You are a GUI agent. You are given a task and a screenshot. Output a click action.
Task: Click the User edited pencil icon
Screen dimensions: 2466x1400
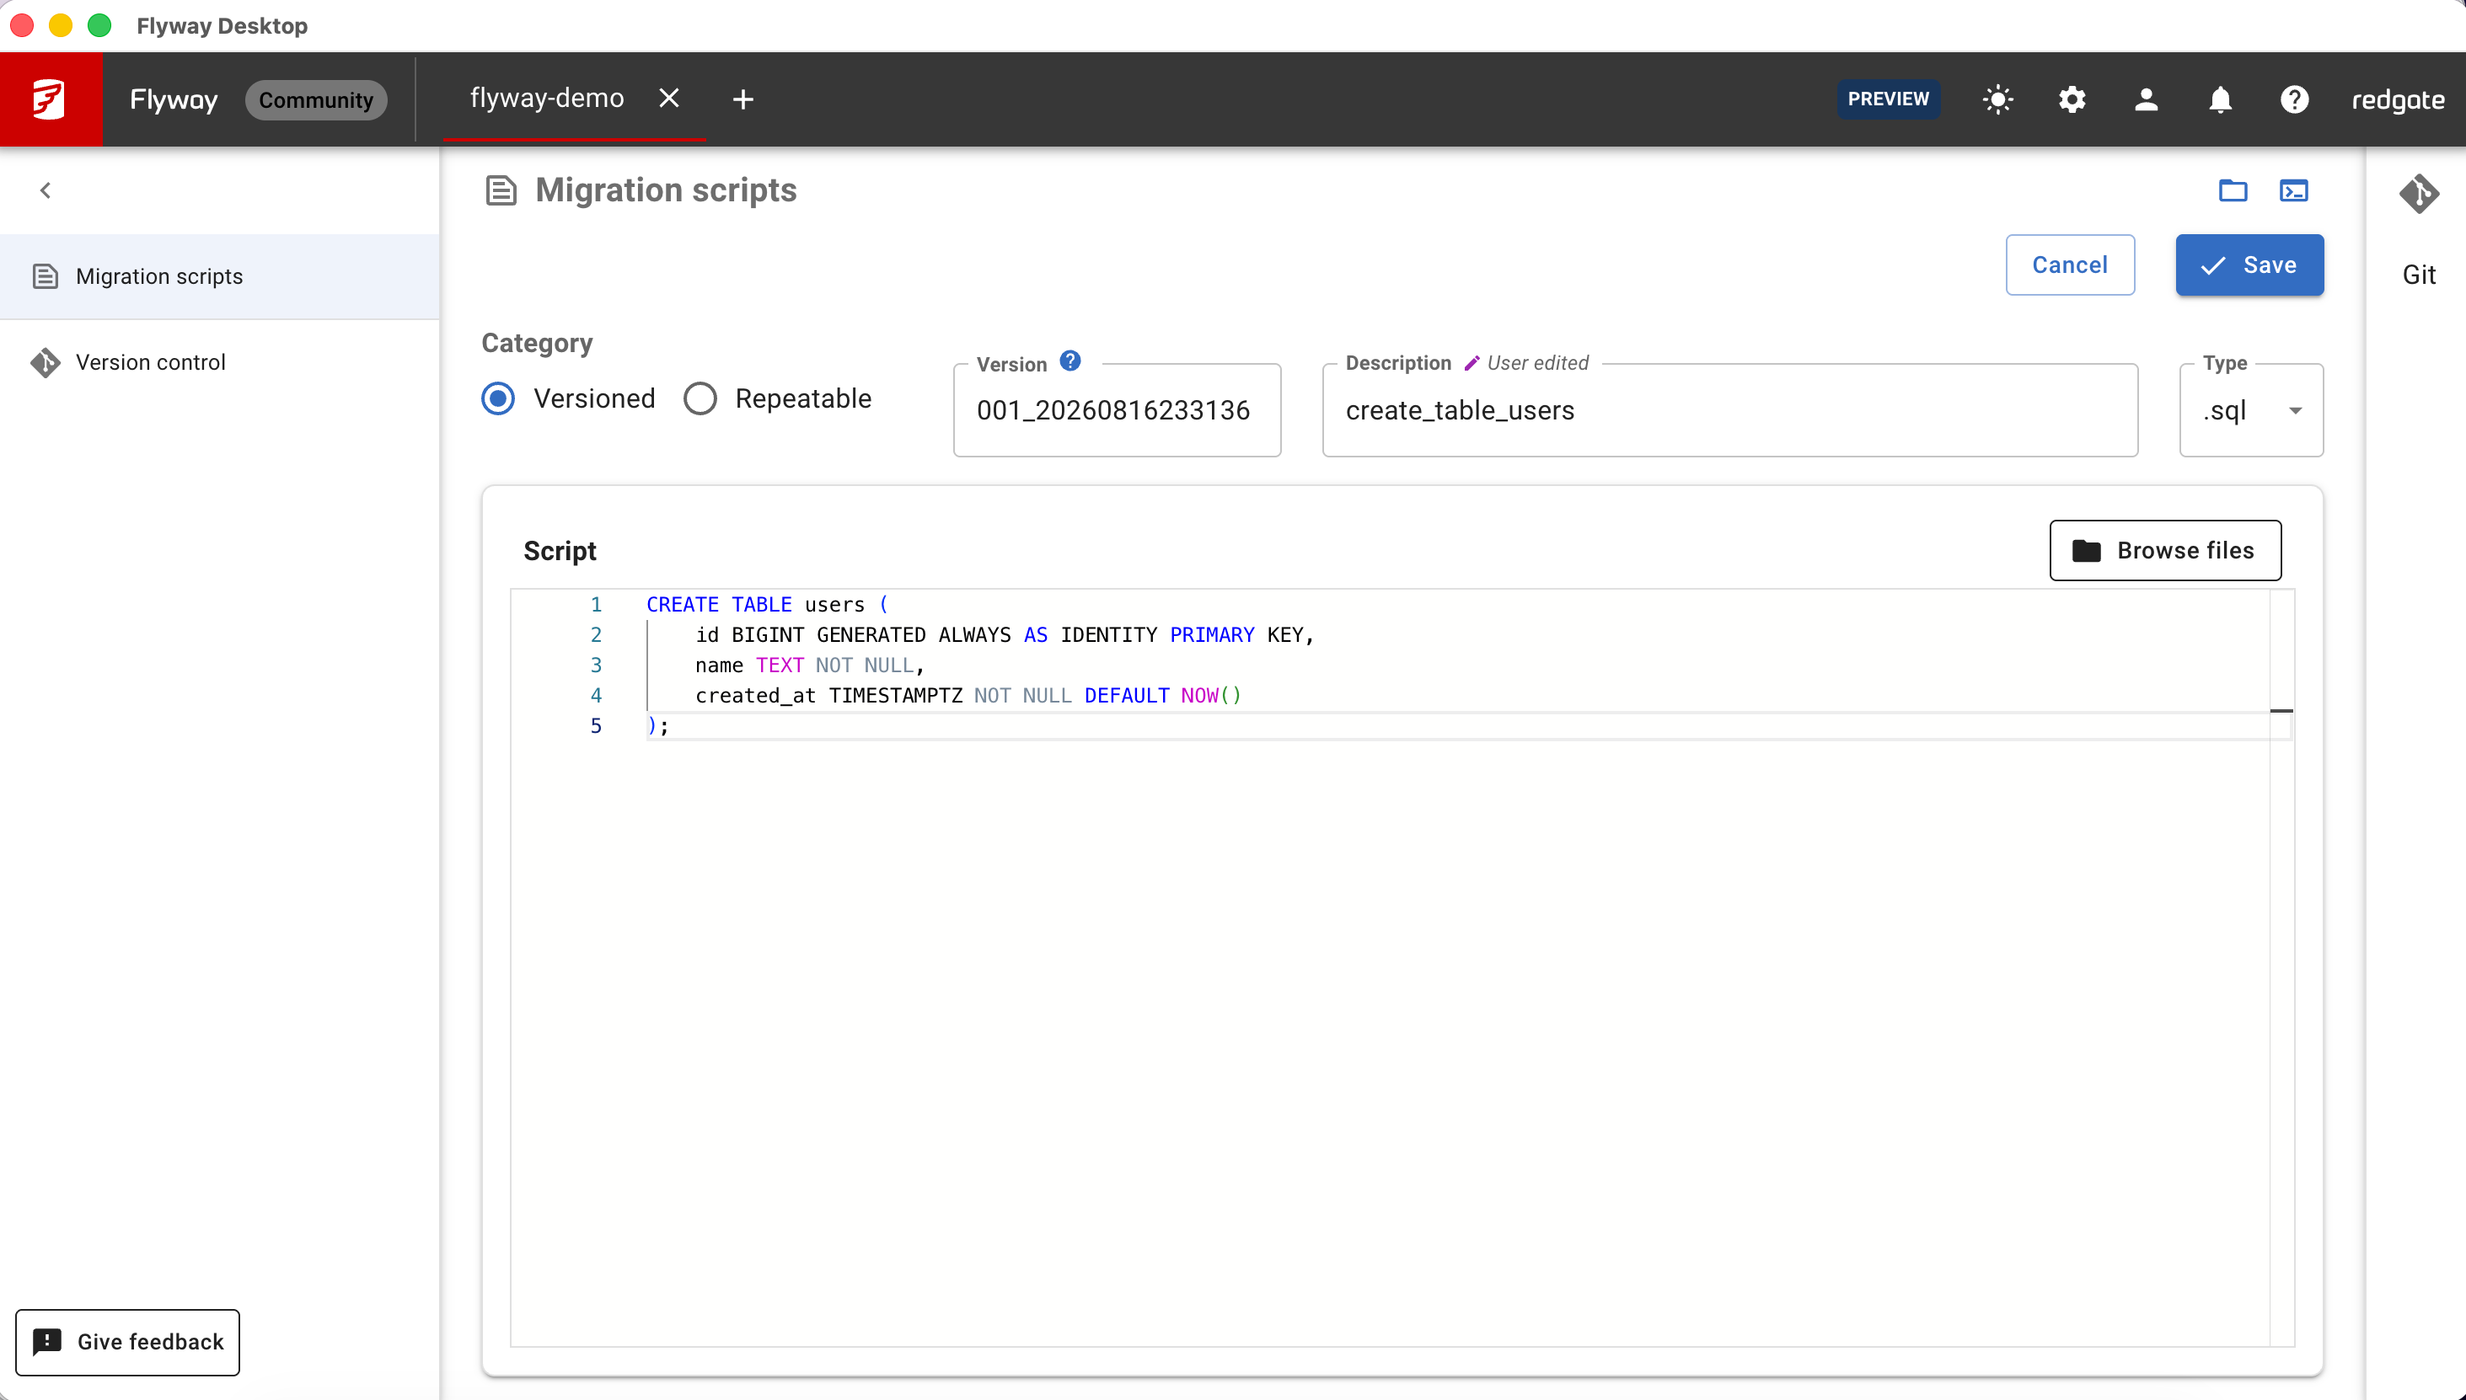point(1471,363)
